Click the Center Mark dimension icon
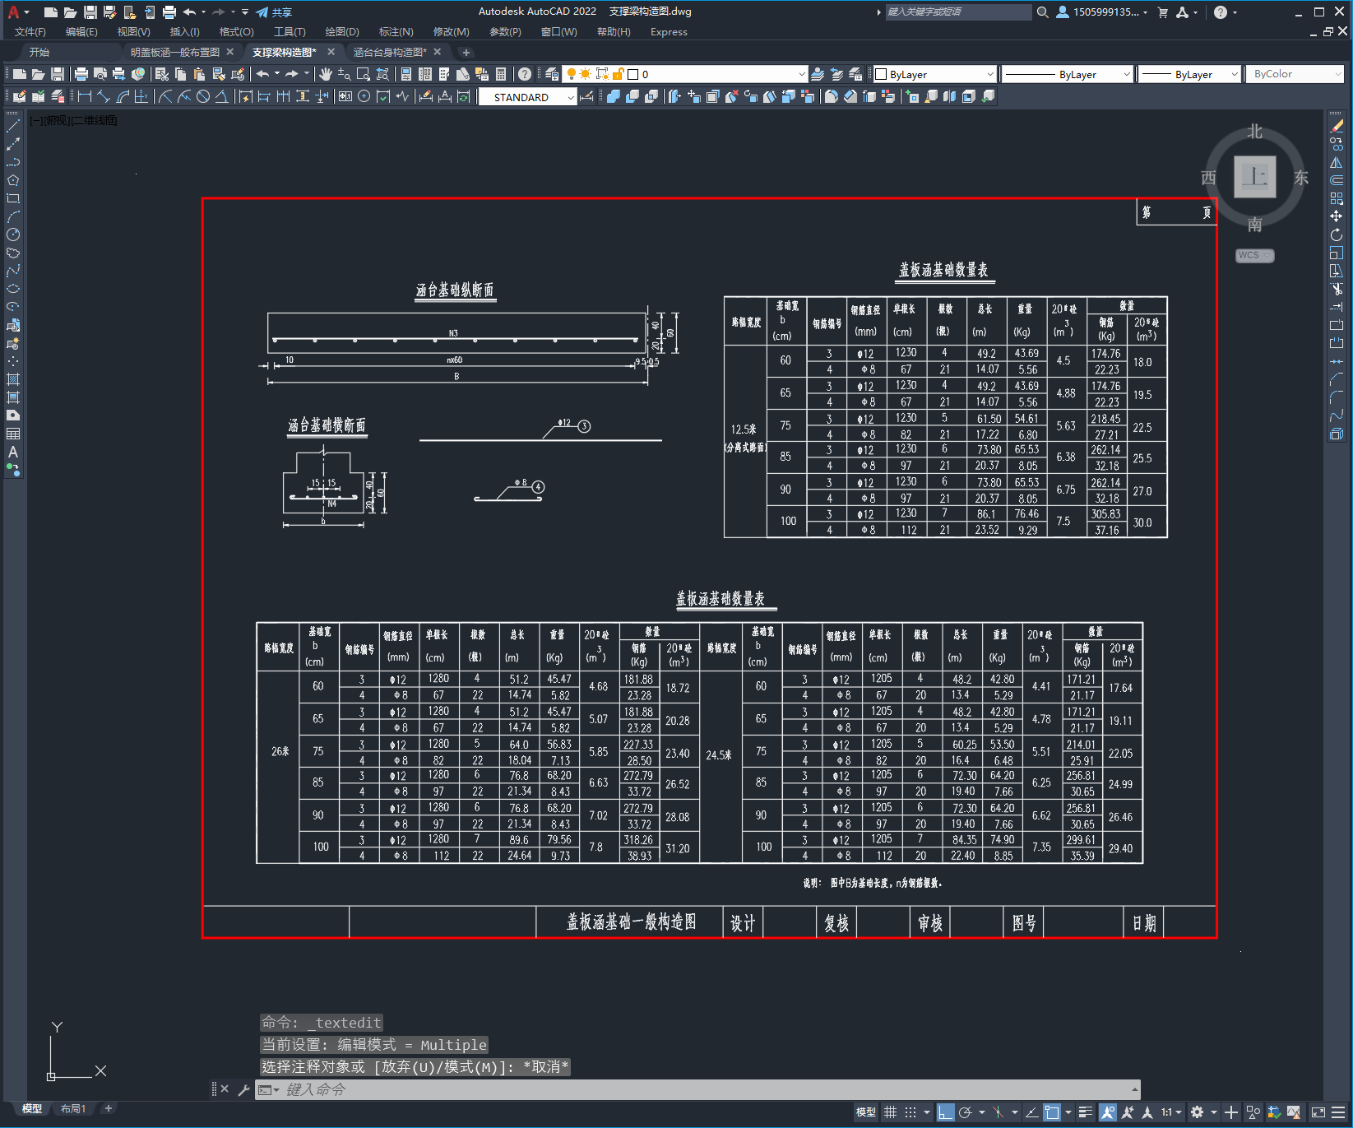1353x1128 pixels. point(364,96)
